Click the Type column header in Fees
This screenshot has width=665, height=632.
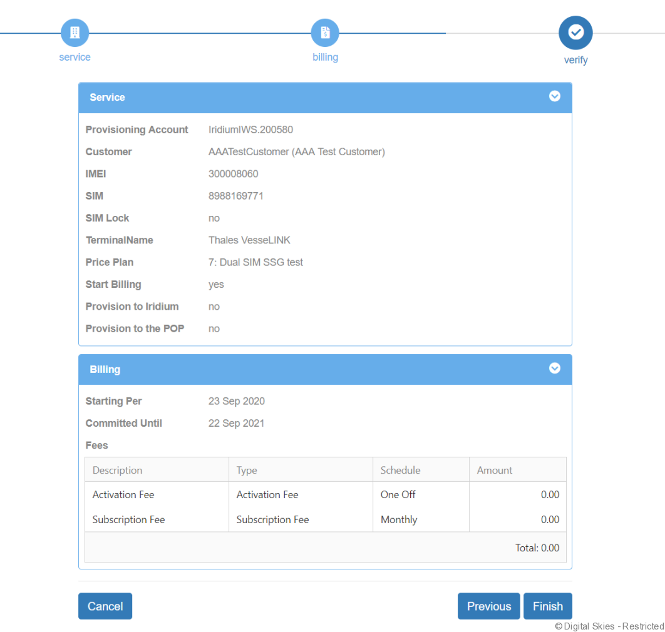pos(247,470)
